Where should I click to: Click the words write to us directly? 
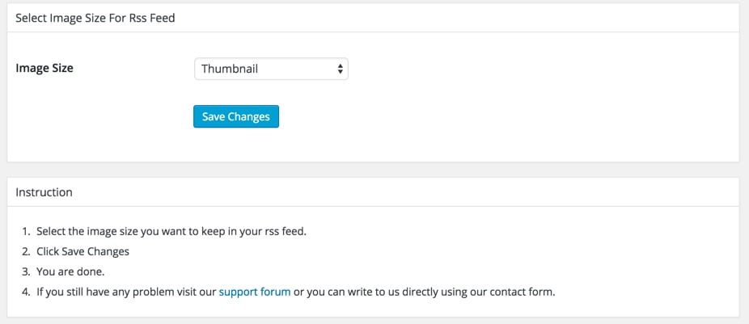386,292
